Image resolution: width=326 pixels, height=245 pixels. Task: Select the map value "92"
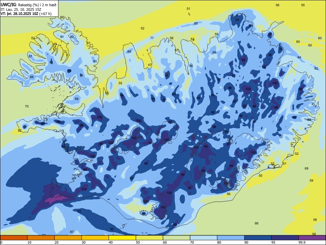pyautogui.click(x=63, y=147)
